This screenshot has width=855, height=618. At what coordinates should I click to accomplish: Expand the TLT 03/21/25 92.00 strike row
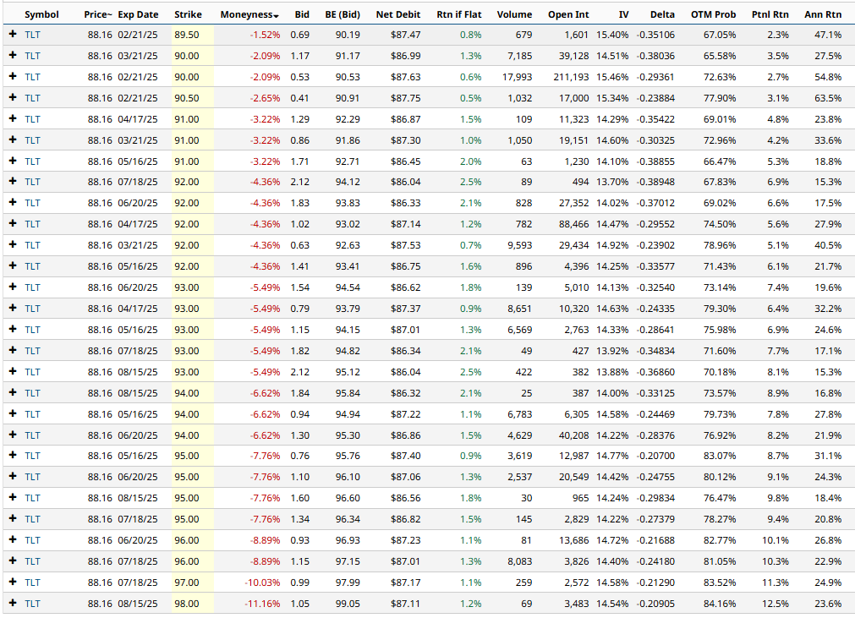[13, 245]
